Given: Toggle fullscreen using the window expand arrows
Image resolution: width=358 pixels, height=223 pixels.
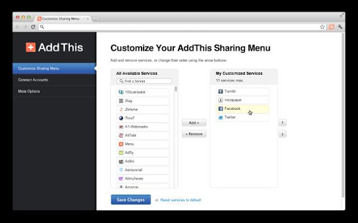Looking at the screenshot, I should (x=342, y=15).
